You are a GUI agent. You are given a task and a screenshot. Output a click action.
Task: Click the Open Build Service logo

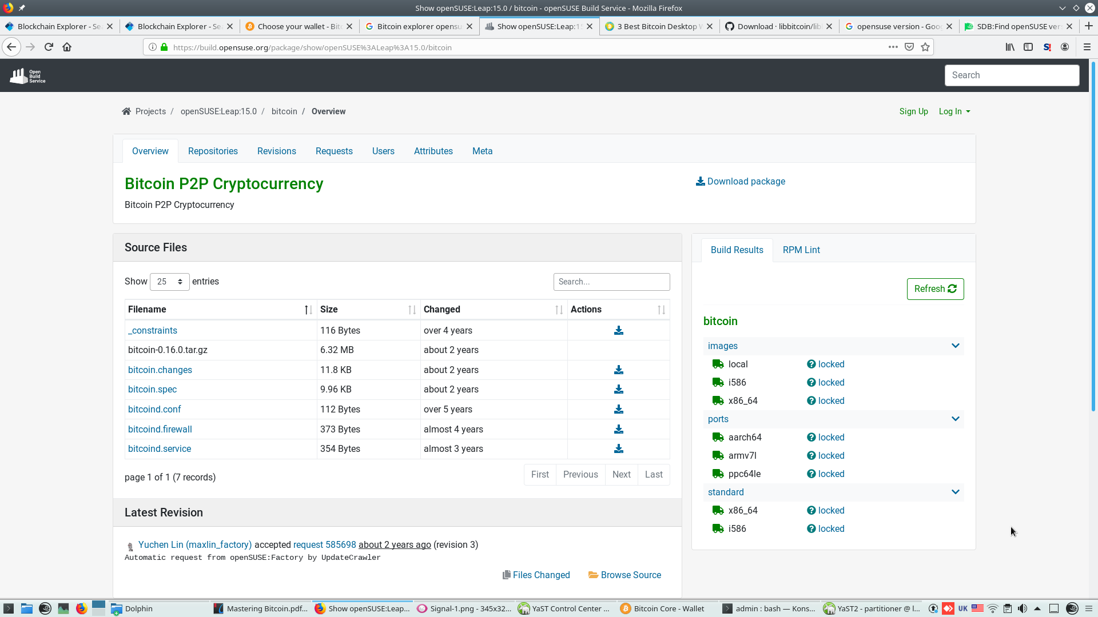click(27, 75)
